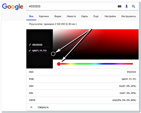The width and height of the screenshot is (141, 113).
Task: Click the CMYK row label
Action: pos(32,100)
